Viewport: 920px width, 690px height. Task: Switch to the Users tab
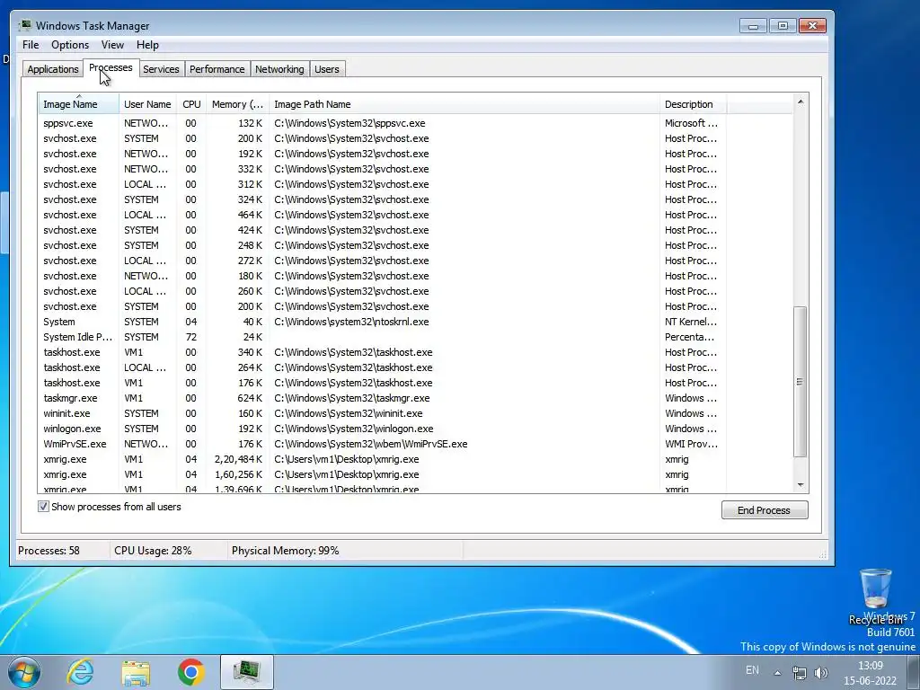point(327,68)
